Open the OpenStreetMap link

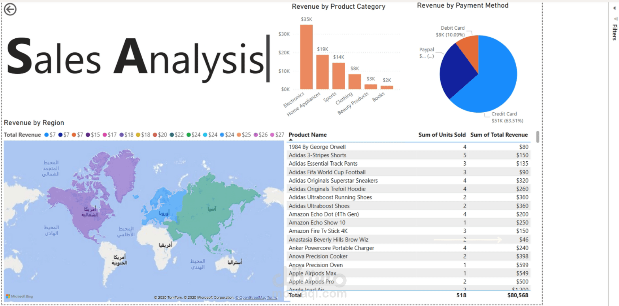[251, 297]
